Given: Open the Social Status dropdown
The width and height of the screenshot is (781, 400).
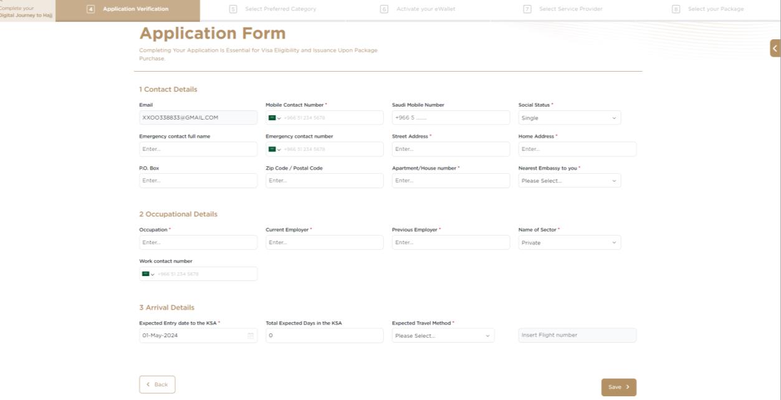Looking at the screenshot, I should point(570,118).
